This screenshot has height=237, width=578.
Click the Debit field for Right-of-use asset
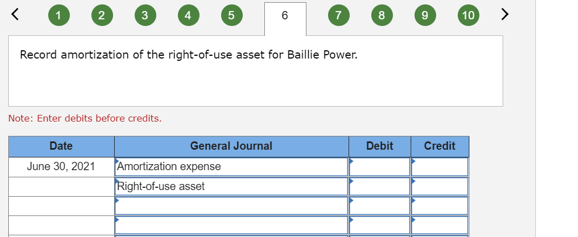(x=380, y=187)
